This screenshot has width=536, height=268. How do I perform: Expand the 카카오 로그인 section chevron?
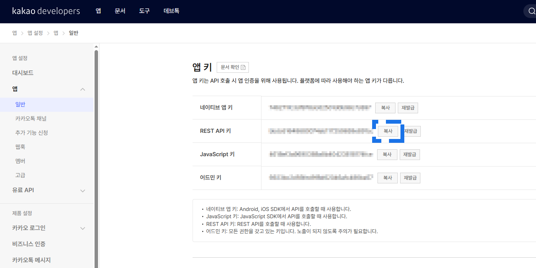tap(83, 228)
